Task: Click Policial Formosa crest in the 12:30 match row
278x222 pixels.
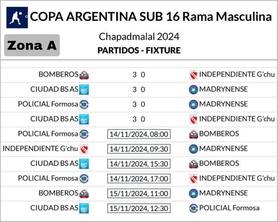Action: tap(193, 208)
